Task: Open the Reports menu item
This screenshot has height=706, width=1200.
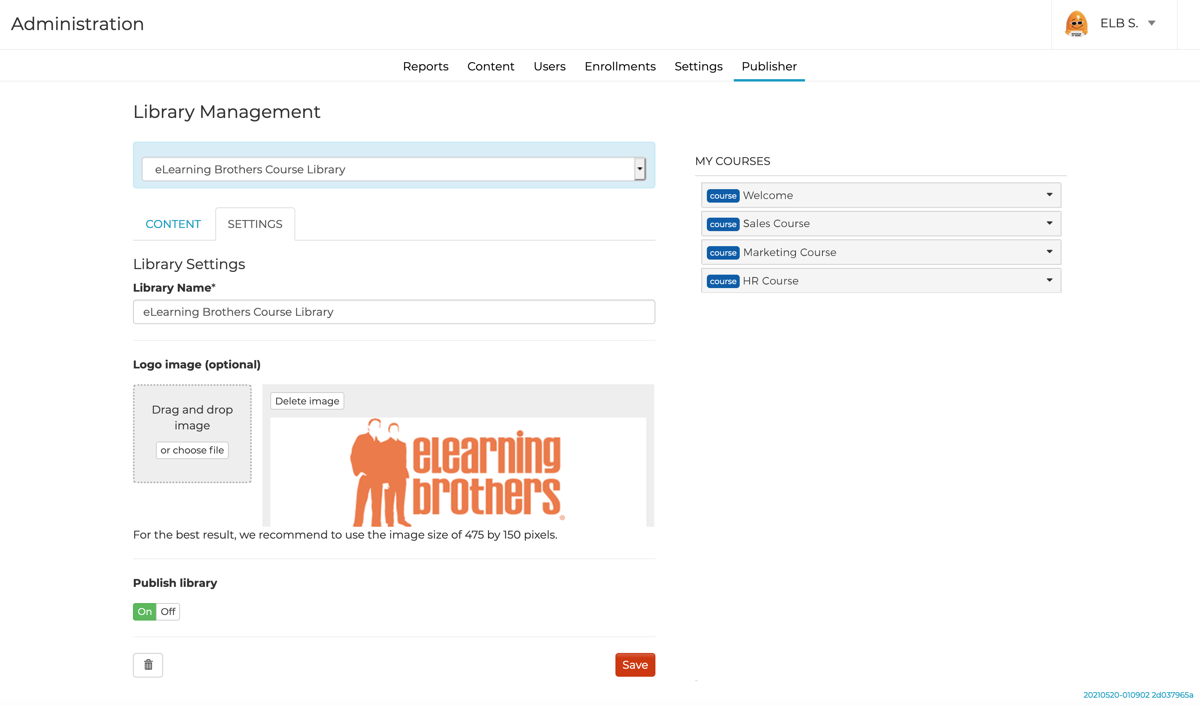Action: 425,66
